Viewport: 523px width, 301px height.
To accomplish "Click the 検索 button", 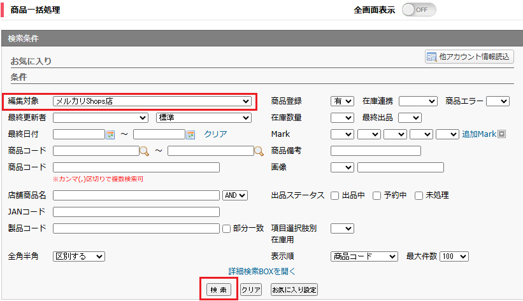I will point(219,290).
